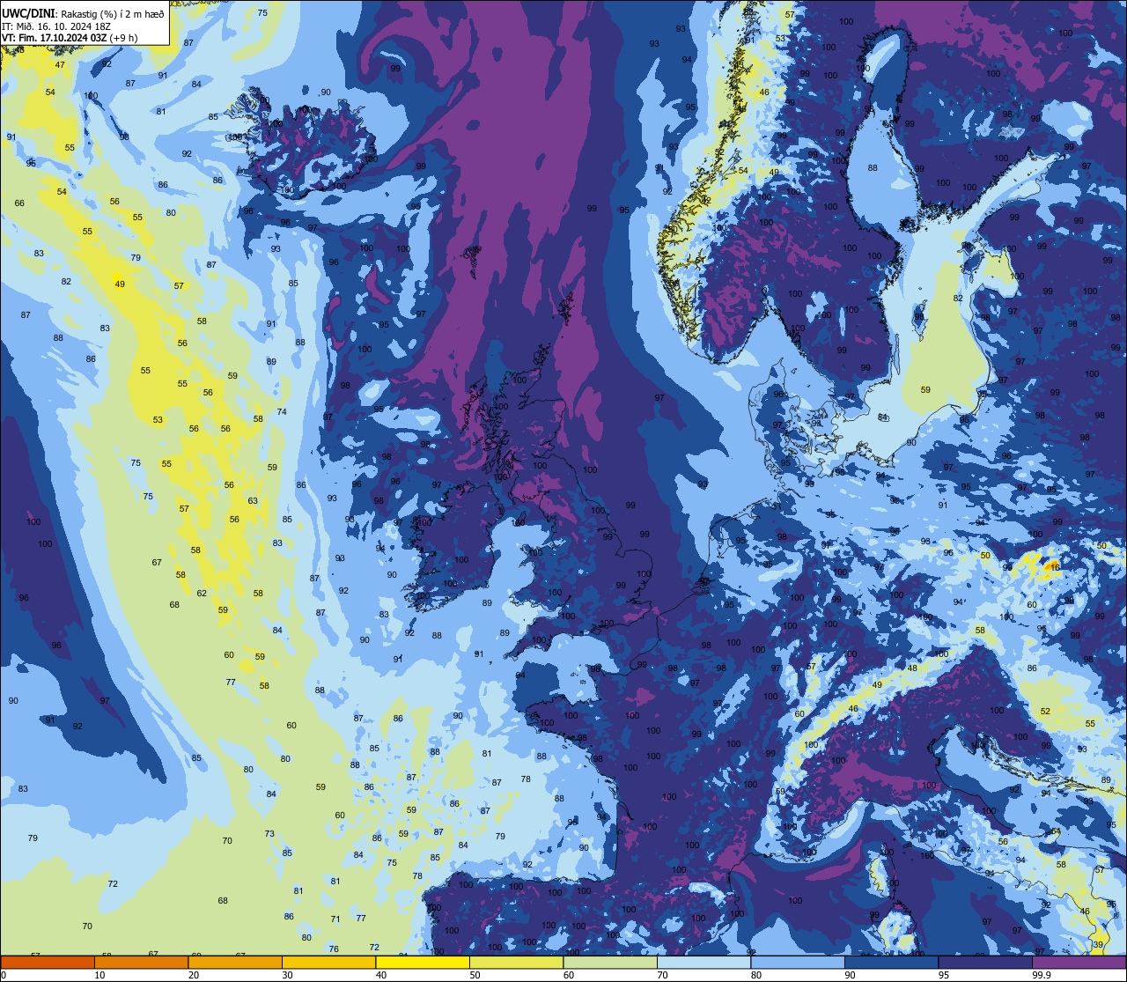This screenshot has height=982, width=1127.
Task: Pick the 60–70 pale green legend band
Action: (x=610, y=962)
